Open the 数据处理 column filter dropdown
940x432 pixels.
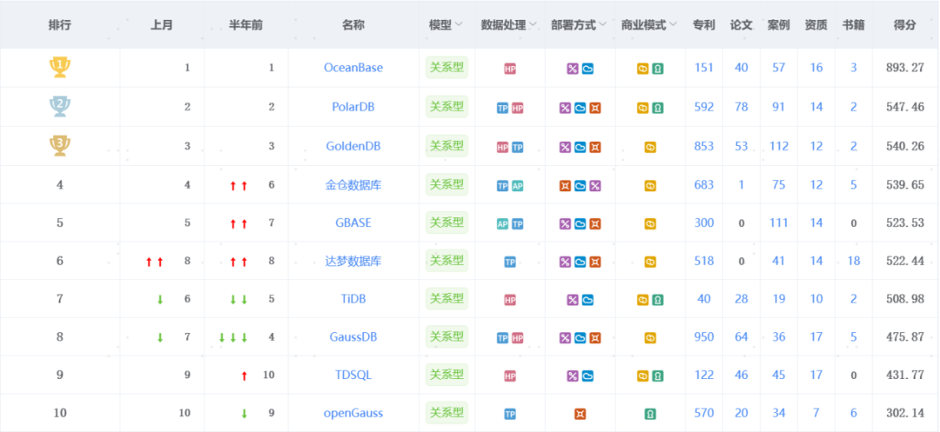pos(533,25)
